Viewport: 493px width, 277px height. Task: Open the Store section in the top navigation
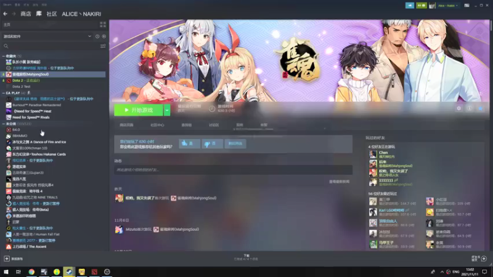(26, 14)
